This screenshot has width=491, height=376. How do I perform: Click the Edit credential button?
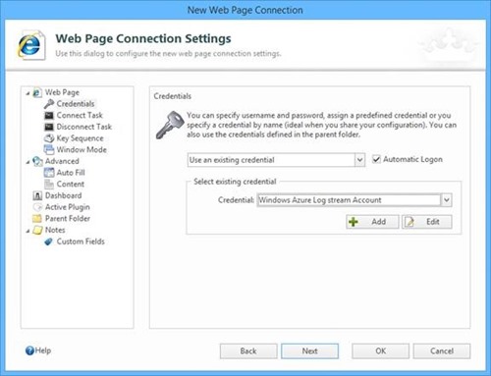[x=427, y=222]
